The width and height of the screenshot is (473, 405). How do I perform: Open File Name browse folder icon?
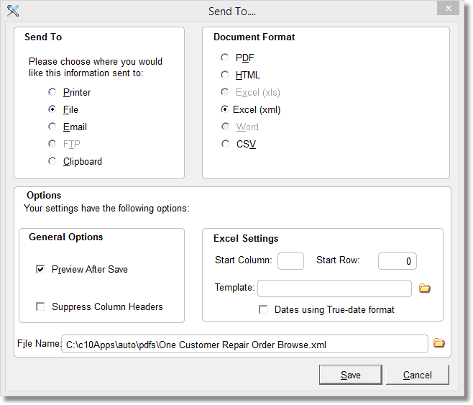(438, 343)
